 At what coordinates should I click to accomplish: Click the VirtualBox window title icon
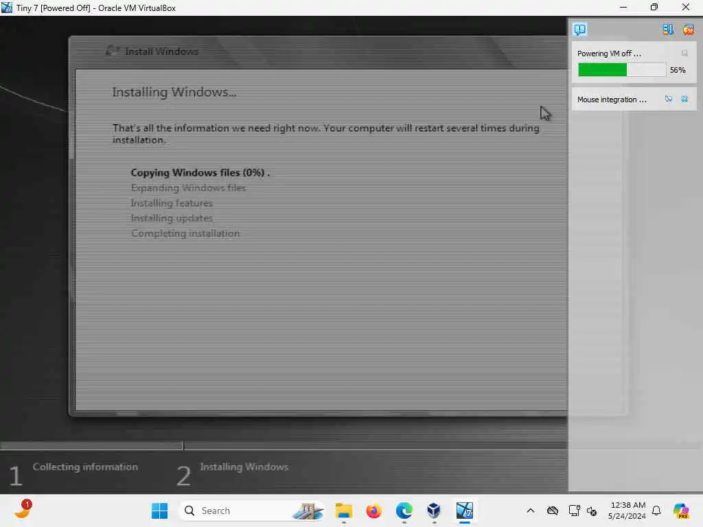[7, 8]
